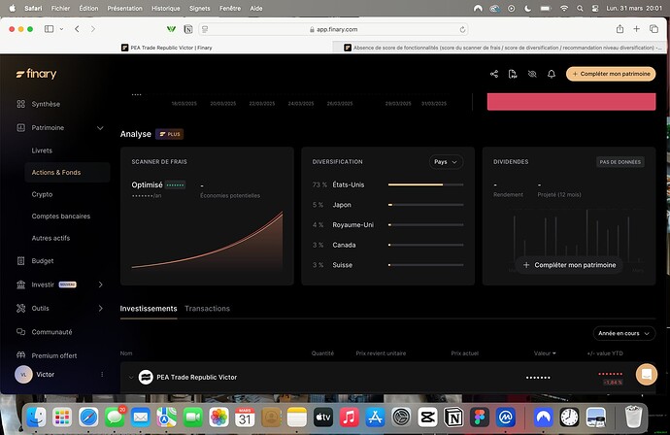
Task: Open Autres actifs
Action: pos(50,238)
